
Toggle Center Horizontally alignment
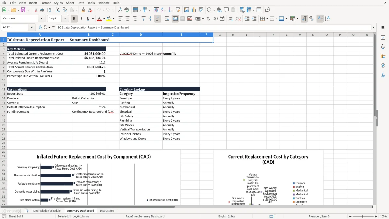tap(127, 19)
